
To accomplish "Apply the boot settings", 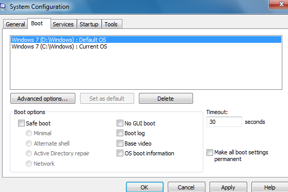I will click(228, 187).
